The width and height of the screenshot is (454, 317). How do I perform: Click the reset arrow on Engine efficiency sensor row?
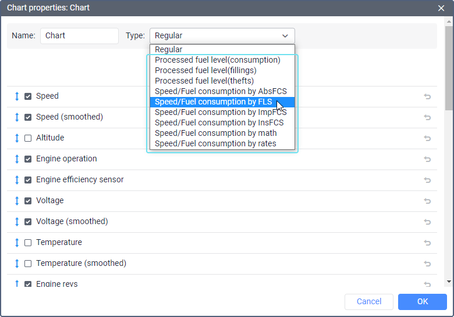coord(427,180)
